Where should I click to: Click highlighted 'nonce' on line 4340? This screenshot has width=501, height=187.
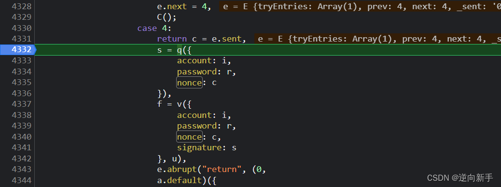(x=189, y=137)
